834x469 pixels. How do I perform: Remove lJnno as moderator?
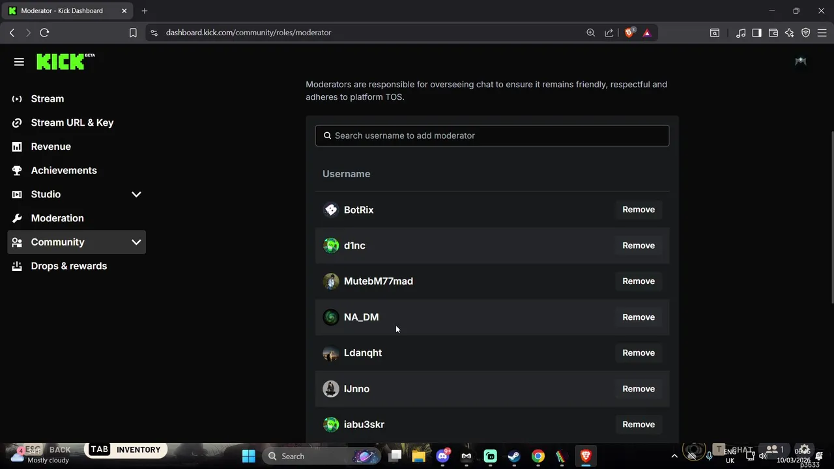click(639, 389)
